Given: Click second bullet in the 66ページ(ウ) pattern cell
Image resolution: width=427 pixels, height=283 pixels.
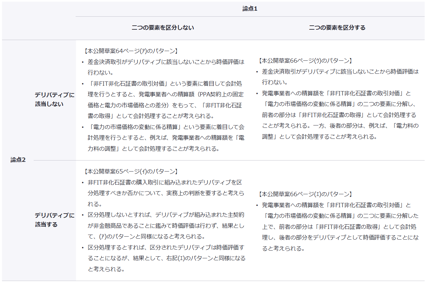Looking at the screenshot, I should [340, 115].
